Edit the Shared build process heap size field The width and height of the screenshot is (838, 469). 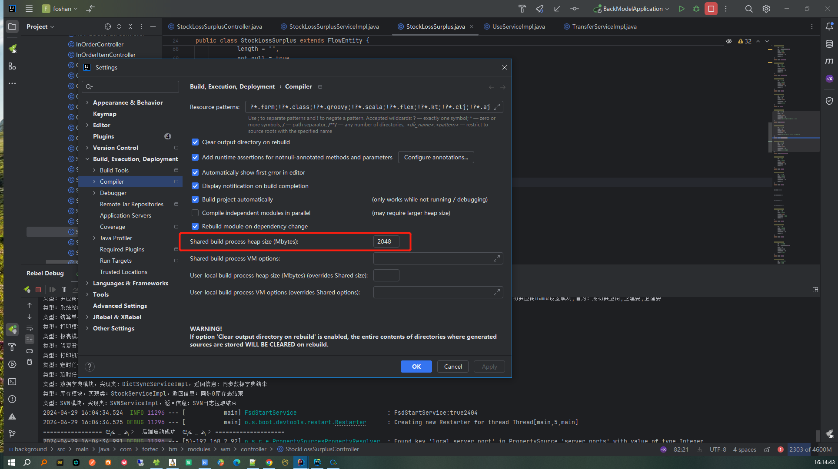[x=386, y=241]
